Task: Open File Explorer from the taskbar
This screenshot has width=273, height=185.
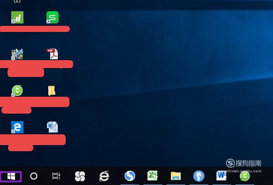Action: click(x=176, y=176)
